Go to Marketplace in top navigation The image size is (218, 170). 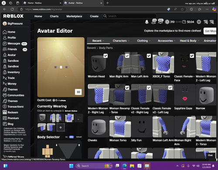(74, 16)
